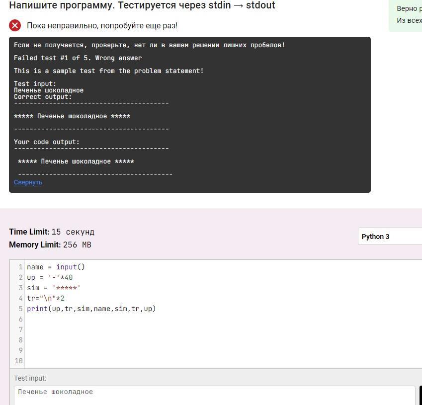Image resolution: width=422 pixels, height=405 pixels.
Task: Click the print statement on line 5
Action: pyautogui.click(x=91, y=309)
